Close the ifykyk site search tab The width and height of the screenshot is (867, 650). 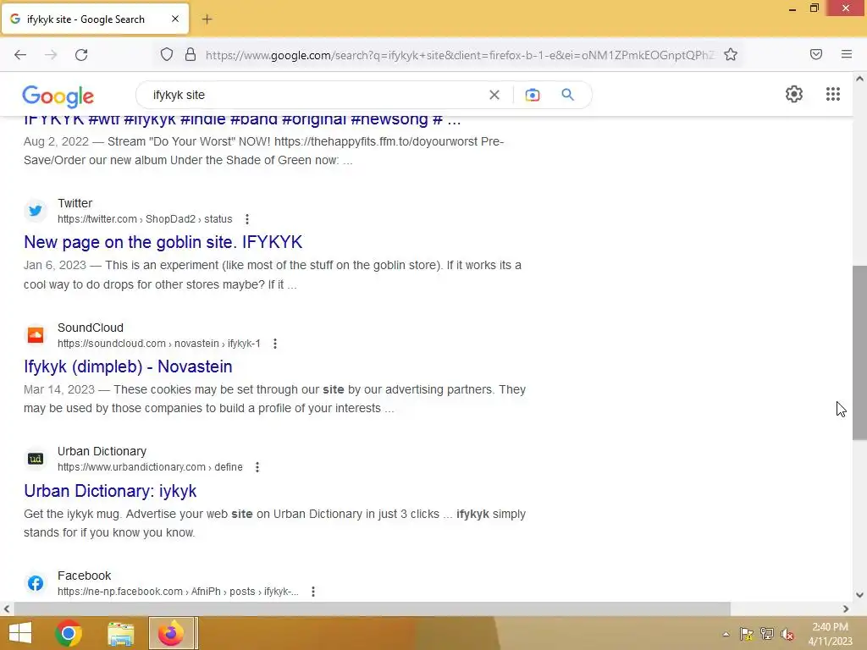coord(175,19)
